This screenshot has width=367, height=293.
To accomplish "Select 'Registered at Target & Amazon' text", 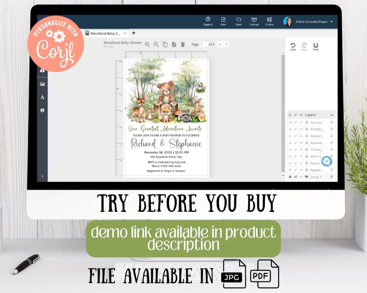I will pos(166,171).
